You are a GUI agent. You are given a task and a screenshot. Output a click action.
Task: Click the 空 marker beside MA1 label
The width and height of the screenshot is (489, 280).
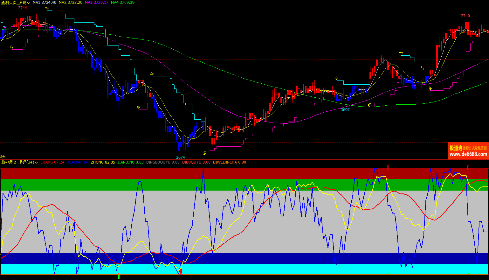[47, 9]
